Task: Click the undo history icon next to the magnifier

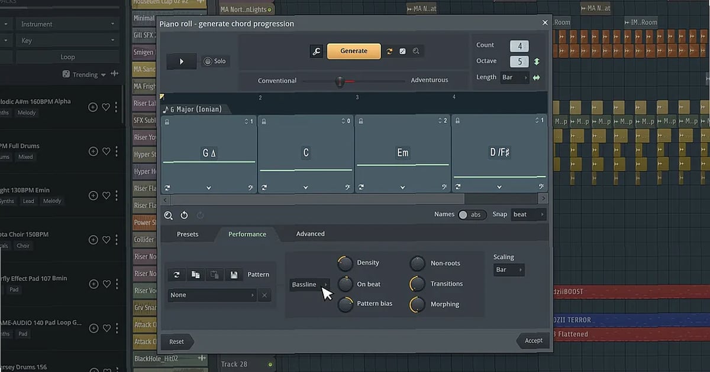Action: [x=184, y=215]
